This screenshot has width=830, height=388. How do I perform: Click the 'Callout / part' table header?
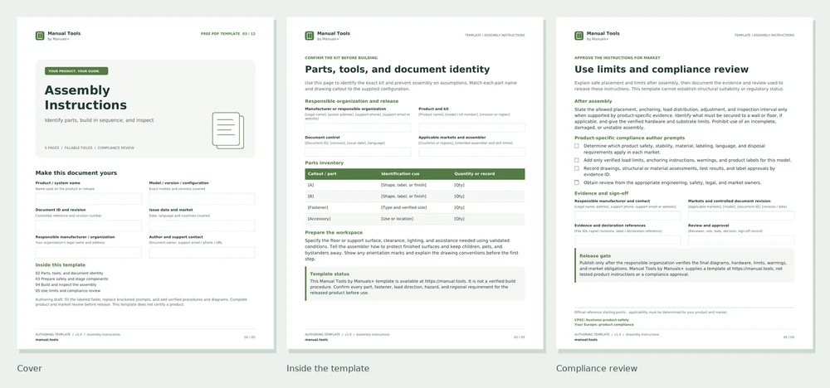[320, 174]
